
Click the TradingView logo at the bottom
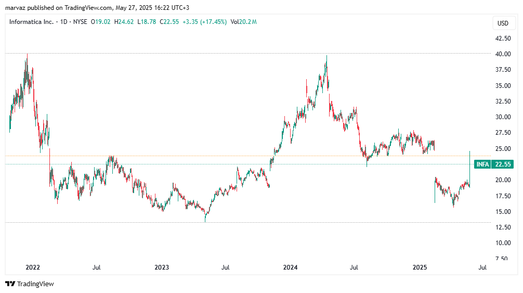point(30,284)
